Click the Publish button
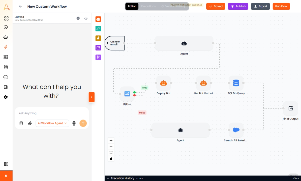The image size is (301, 181). [238, 7]
